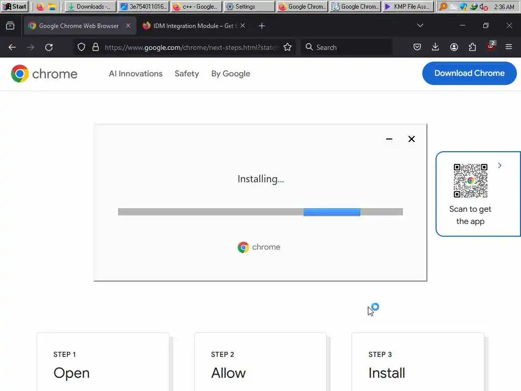521x391 pixels.
Task: Select the Step 2 Allow card
Action: pos(260,362)
